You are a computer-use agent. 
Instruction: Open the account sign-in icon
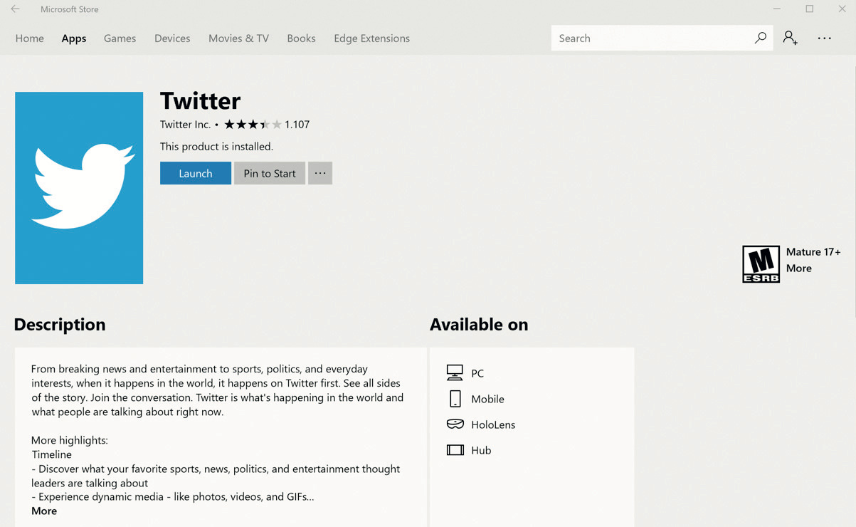point(790,38)
